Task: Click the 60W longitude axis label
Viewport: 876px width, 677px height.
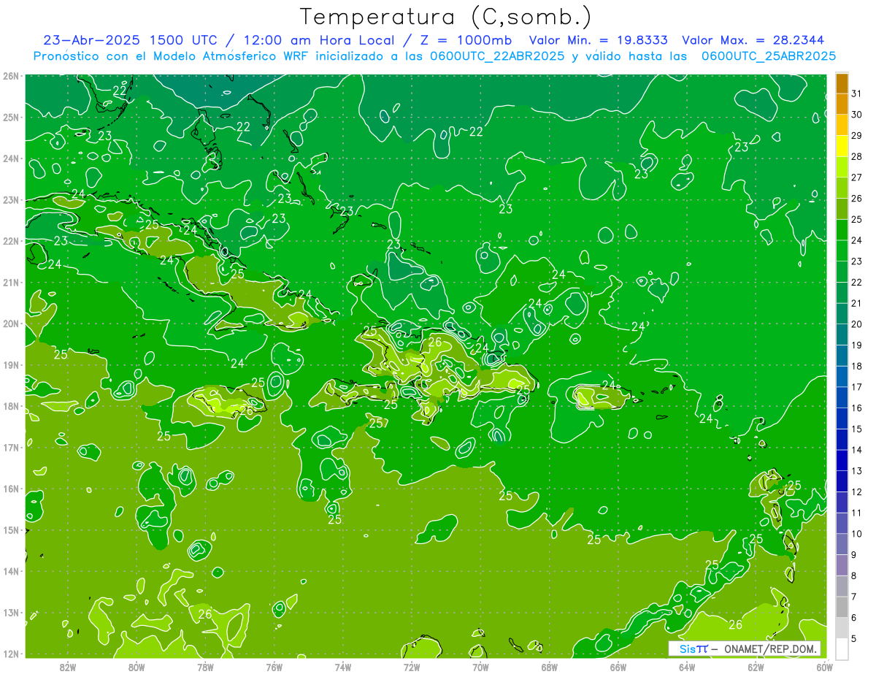Action: [824, 667]
